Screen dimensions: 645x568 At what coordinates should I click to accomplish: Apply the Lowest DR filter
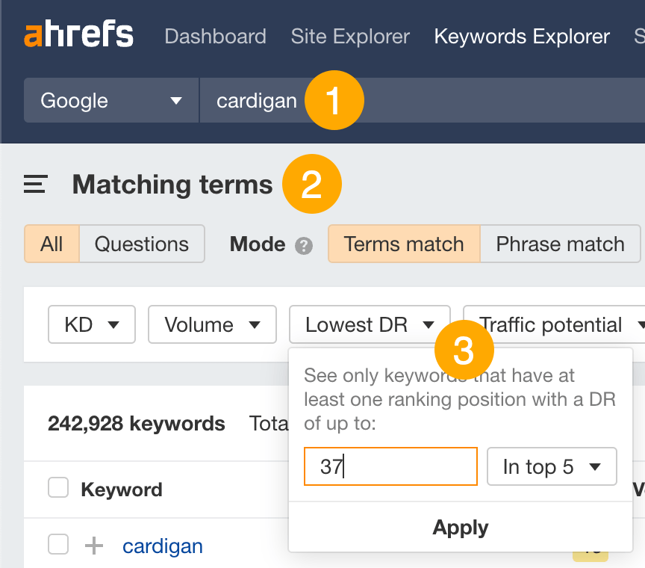point(460,527)
